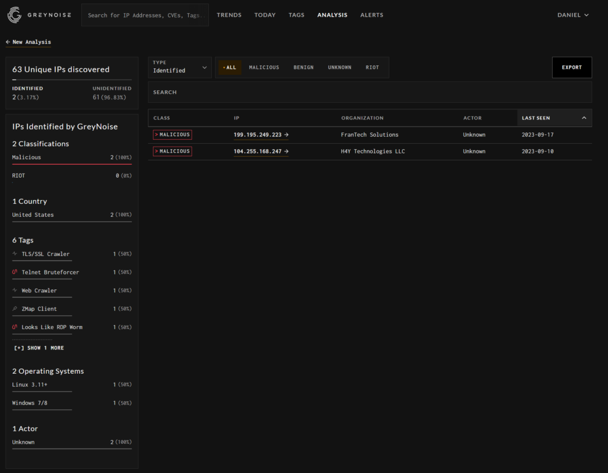This screenshot has width=608, height=473.
Task: Click the results Search field
Action: click(x=370, y=92)
